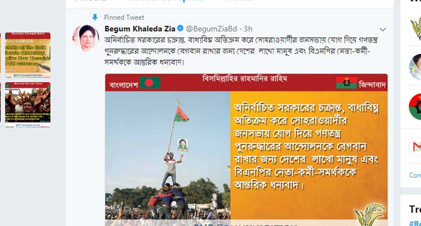Click the blue verified badge next to Begum Khaleda Zia
421x226 pixels.
pyautogui.click(x=181, y=28)
